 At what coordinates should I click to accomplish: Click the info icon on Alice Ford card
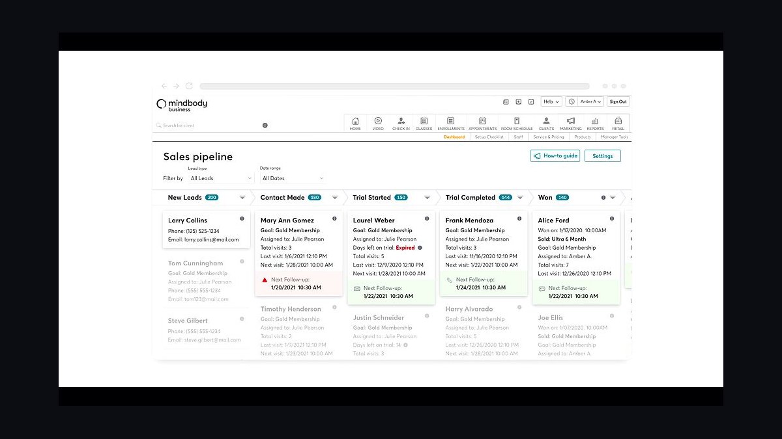(x=612, y=219)
